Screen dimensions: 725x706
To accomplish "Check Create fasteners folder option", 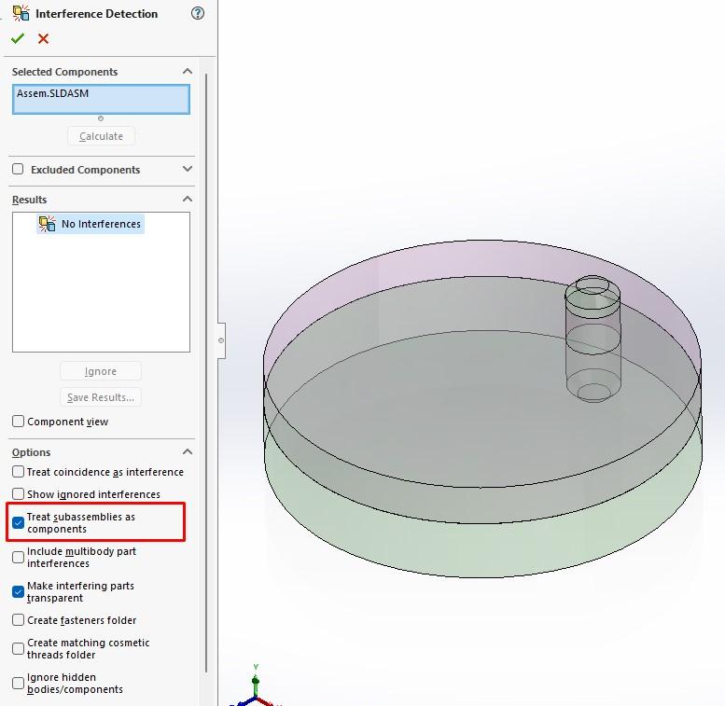I will pyautogui.click(x=18, y=620).
